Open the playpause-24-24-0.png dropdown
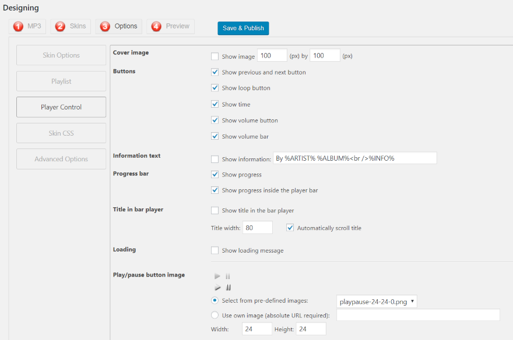The height and width of the screenshot is (340, 513). (x=377, y=302)
